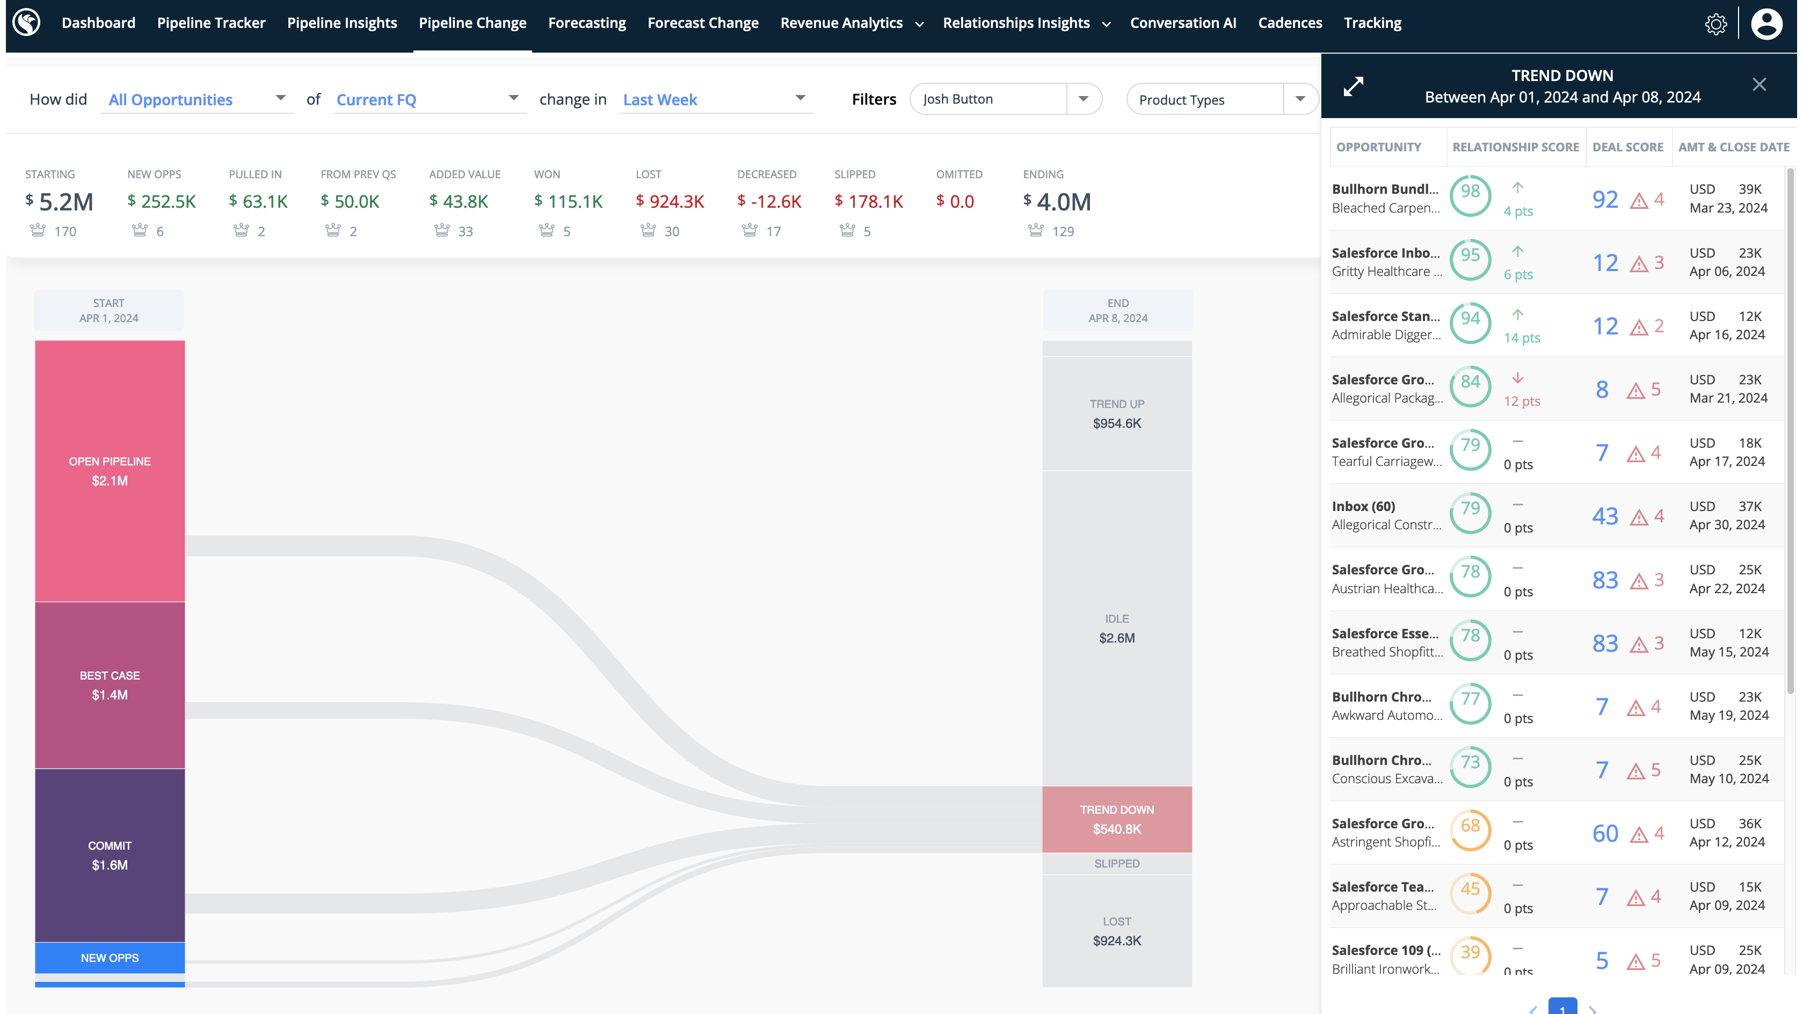This screenshot has height=1014, width=1803.
Task: Open the Forecasting section
Action: tap(587, 23)
